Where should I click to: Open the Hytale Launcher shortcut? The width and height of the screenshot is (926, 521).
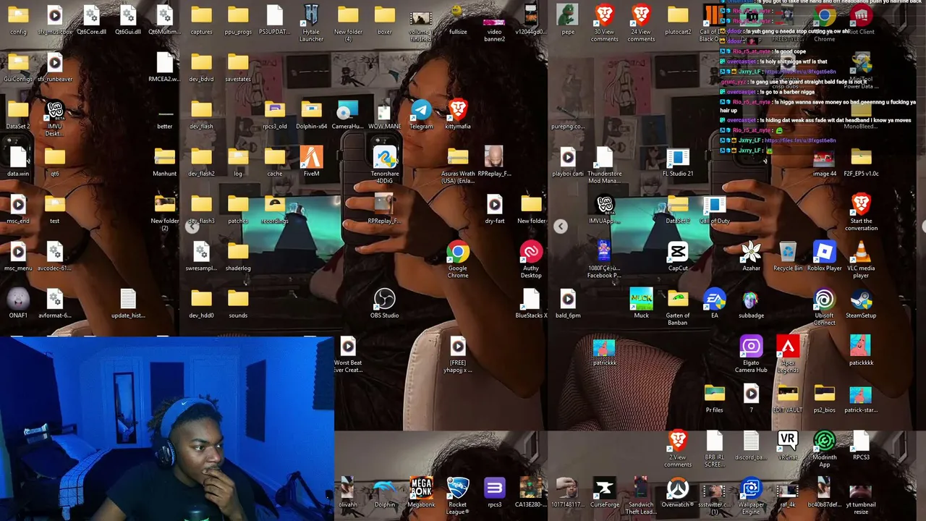(311, 15)
